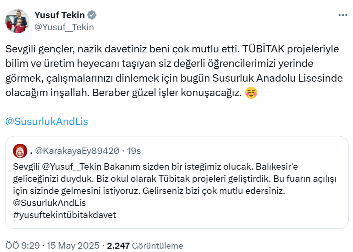Open the @KarakayaEy89420 handle in quoted tweet
Screen dimensions: 353x252
(x=77, y=151)
